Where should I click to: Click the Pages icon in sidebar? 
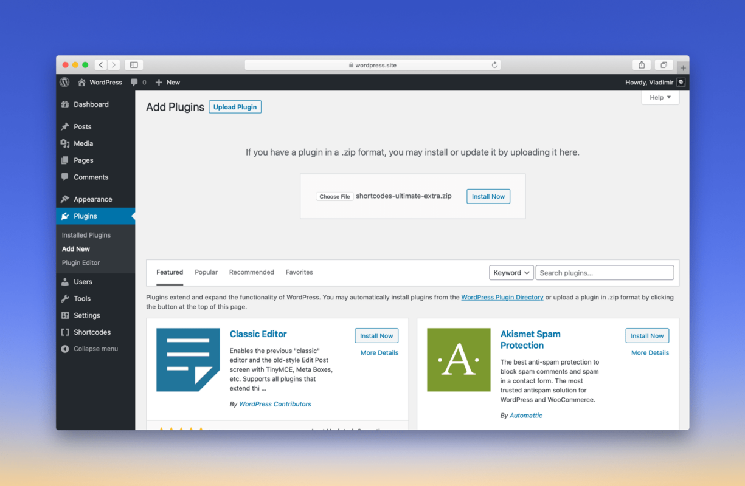[65, 160]
